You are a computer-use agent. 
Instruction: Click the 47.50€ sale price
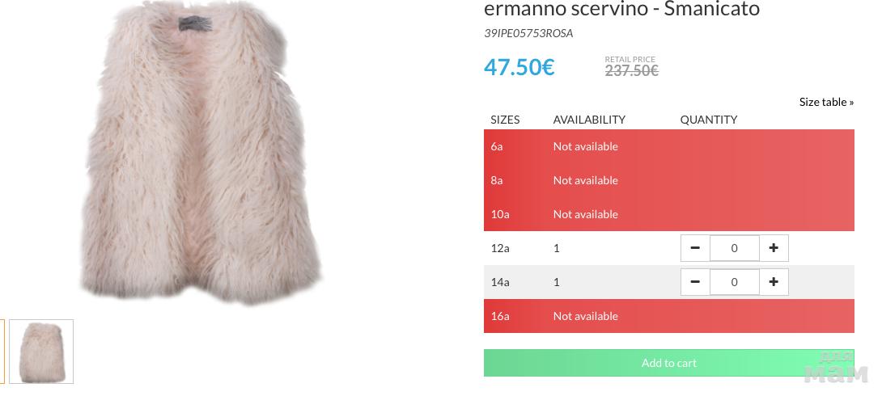[x=519, y=67]
